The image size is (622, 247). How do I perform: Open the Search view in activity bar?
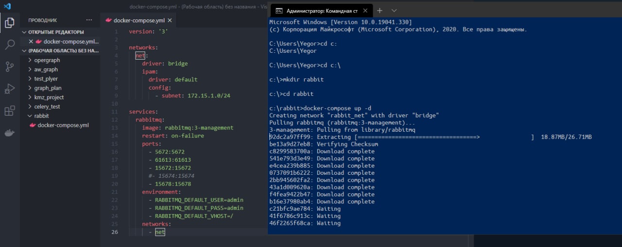click(x=9, y=45)
